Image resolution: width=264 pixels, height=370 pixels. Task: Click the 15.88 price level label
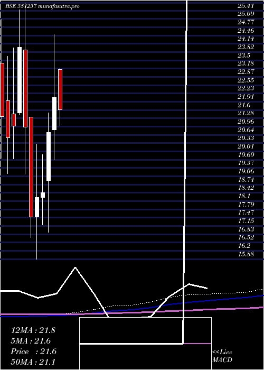pyautogui.click(x=246, y=254)
